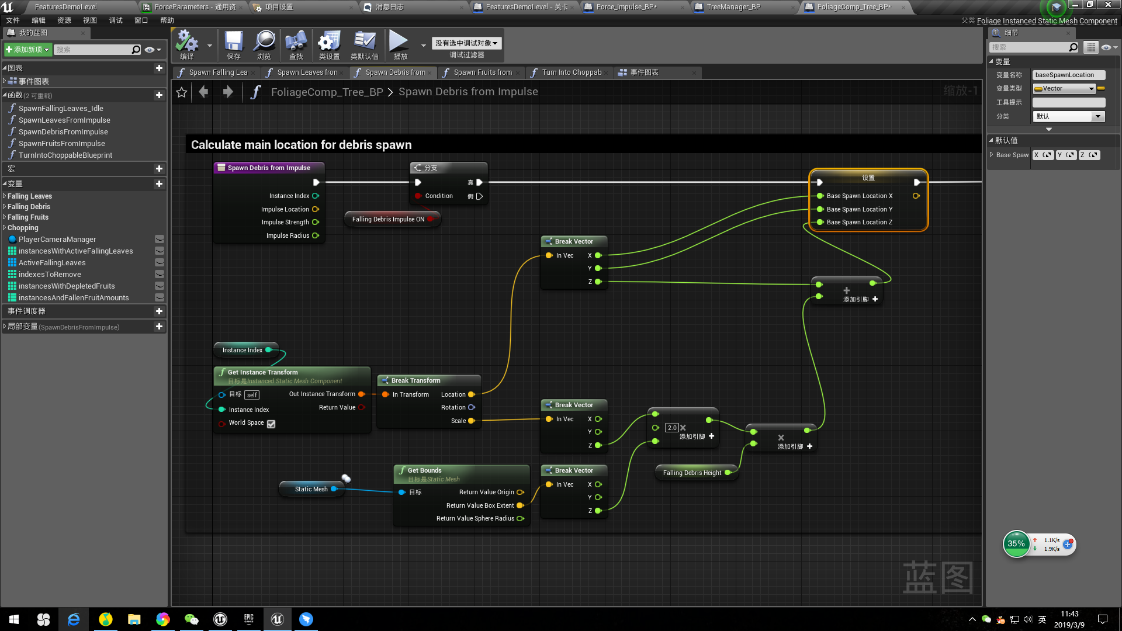Save the blueprint with the 保存 icon

(233, 44)
